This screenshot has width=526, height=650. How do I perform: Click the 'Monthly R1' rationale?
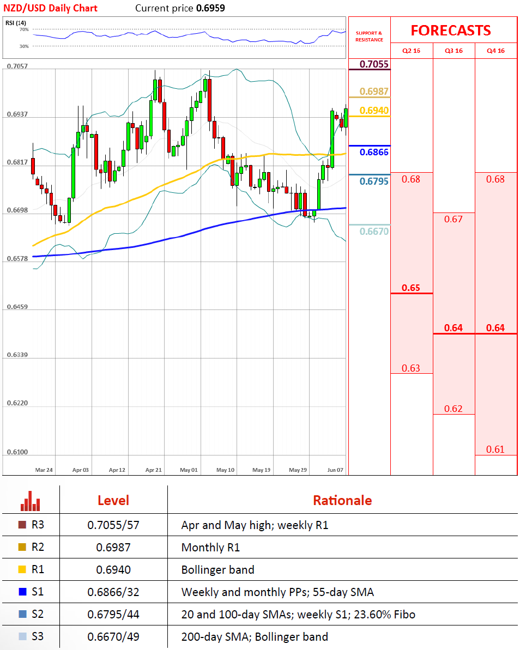pos(211,548)
